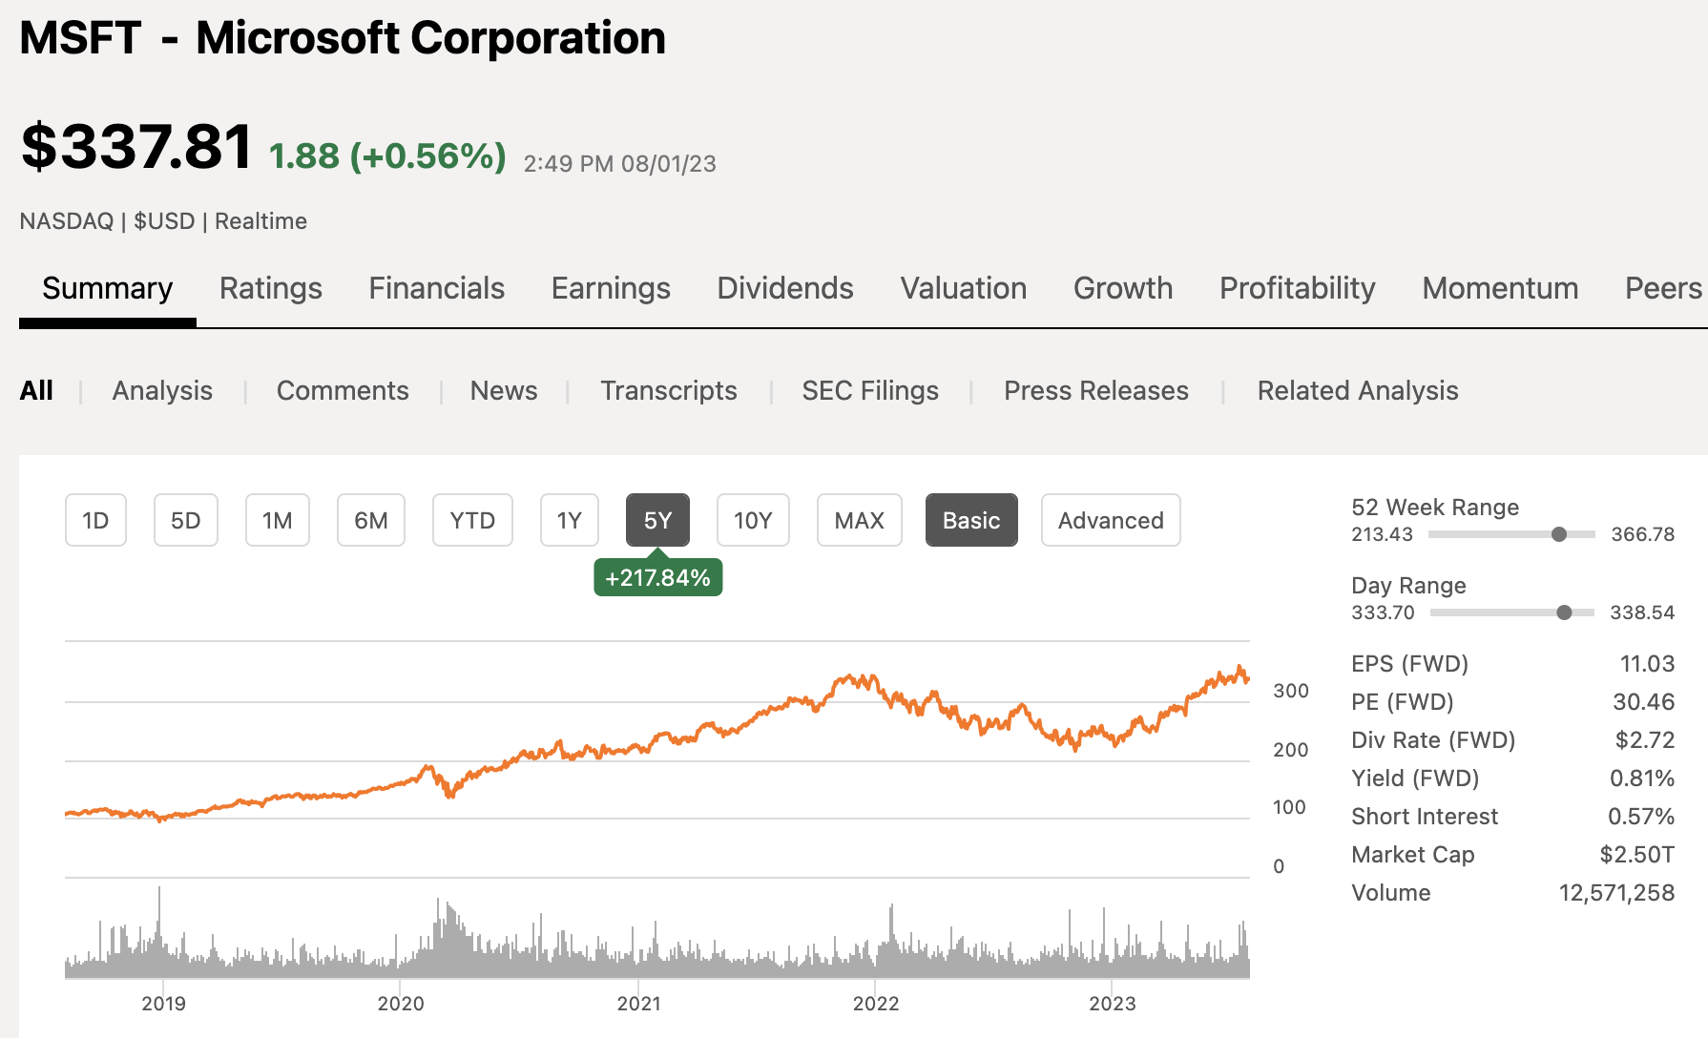Click the 1.88 (+0.56%) change value
The height and width of the screenshot is (1038, 1708).
click(x=387, y=156)
